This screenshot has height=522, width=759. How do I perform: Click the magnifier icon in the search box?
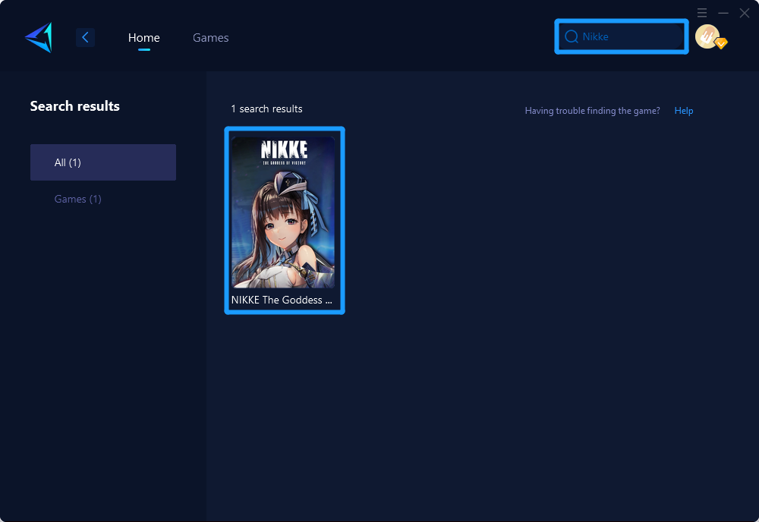pos(572,36)
